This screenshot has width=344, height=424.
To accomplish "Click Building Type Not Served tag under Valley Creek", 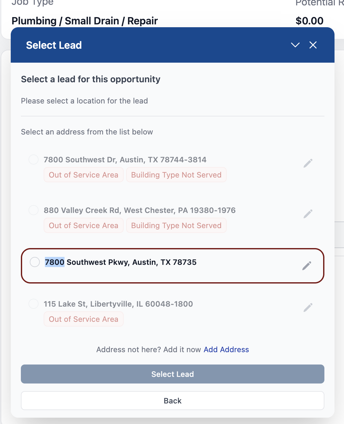I will click(x=176, y=226).
